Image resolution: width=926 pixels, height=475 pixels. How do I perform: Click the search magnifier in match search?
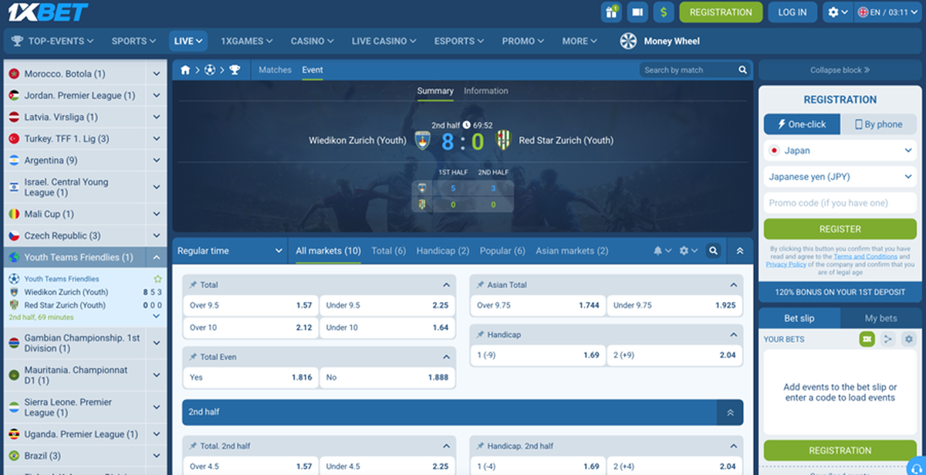(742, 70)
